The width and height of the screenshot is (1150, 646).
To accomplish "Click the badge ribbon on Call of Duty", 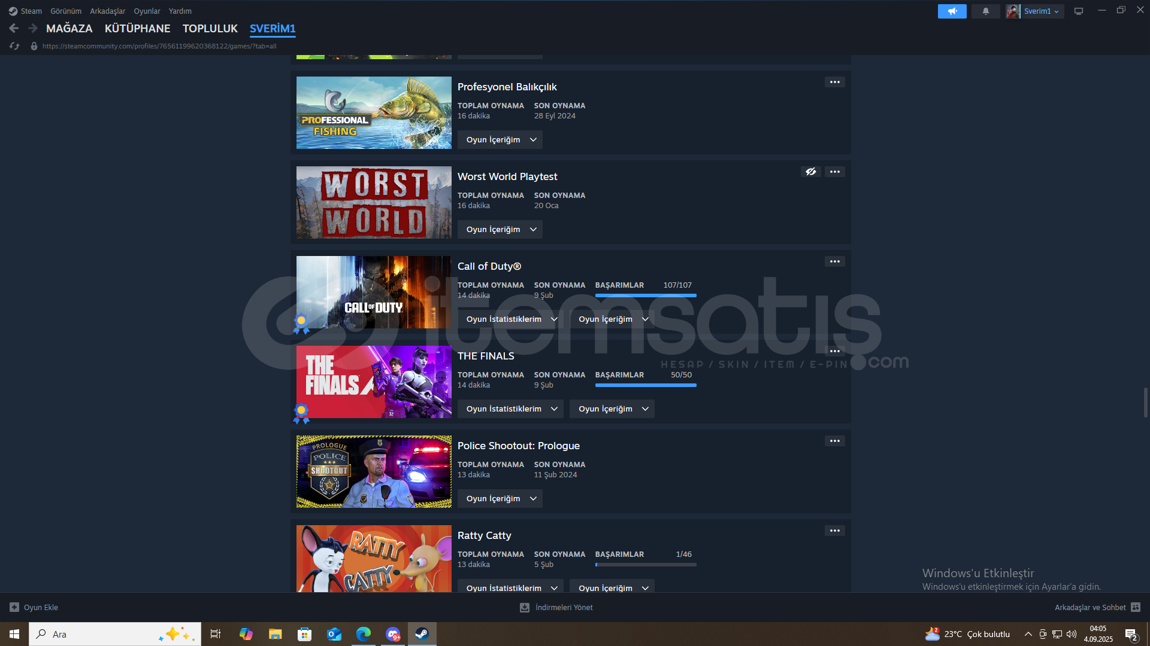I will 301,324.
